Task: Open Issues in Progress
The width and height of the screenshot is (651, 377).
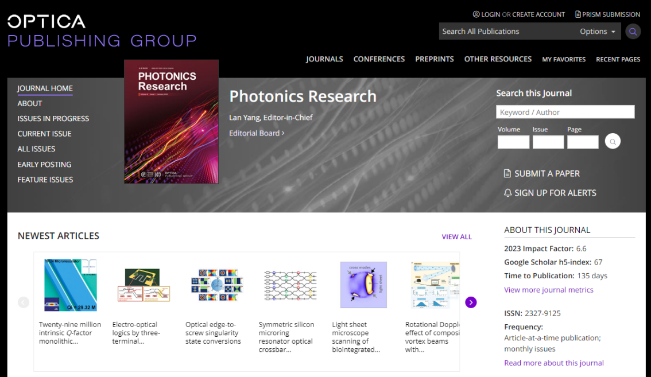Action: [53, 119]
